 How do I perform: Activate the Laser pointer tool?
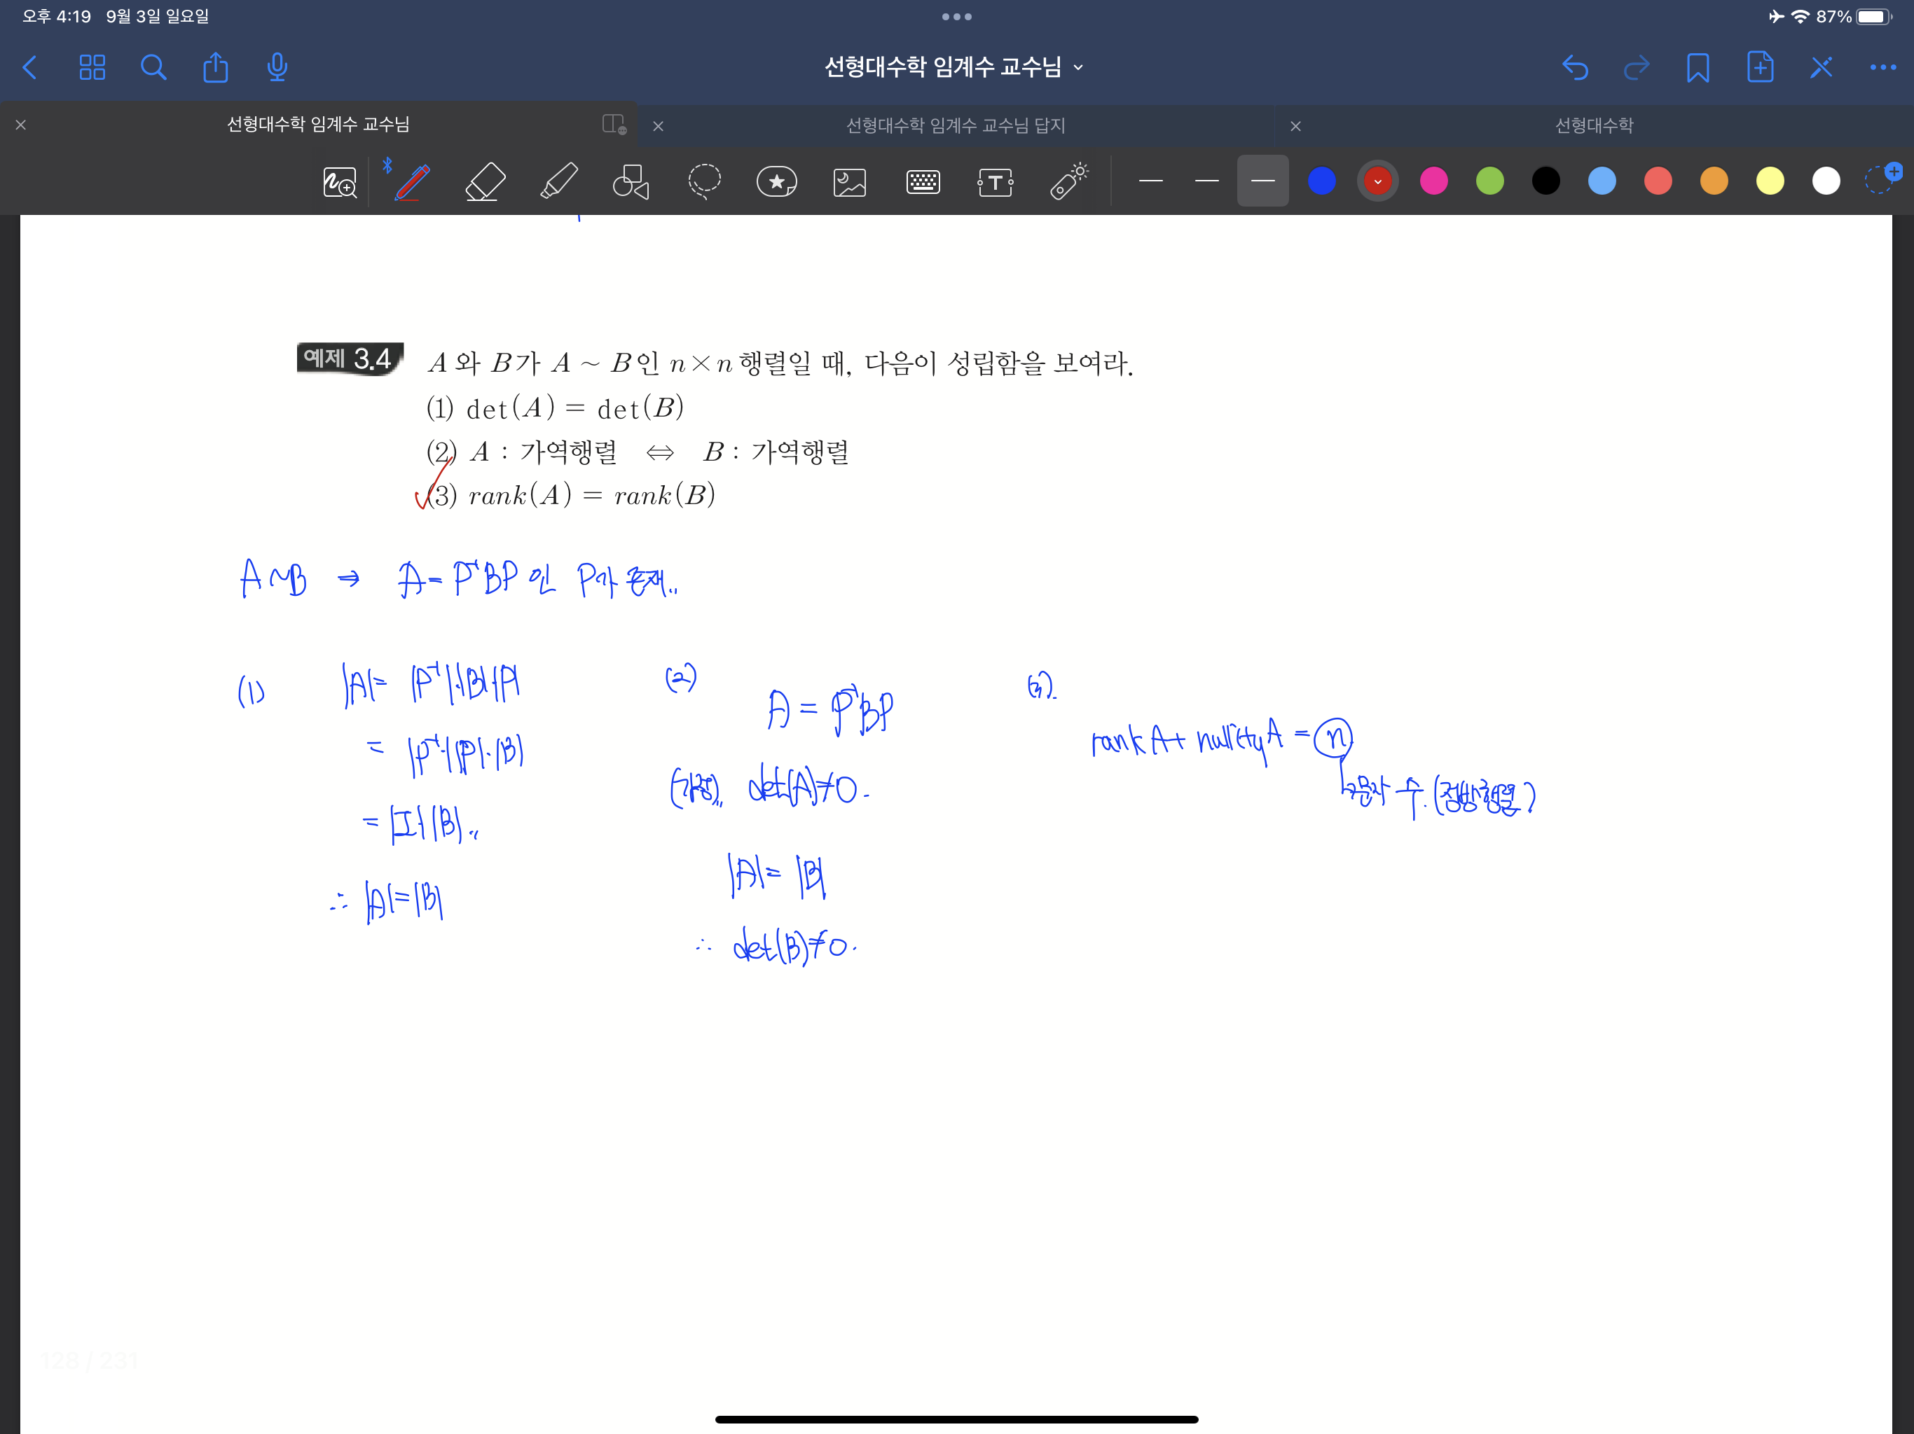1068,181
